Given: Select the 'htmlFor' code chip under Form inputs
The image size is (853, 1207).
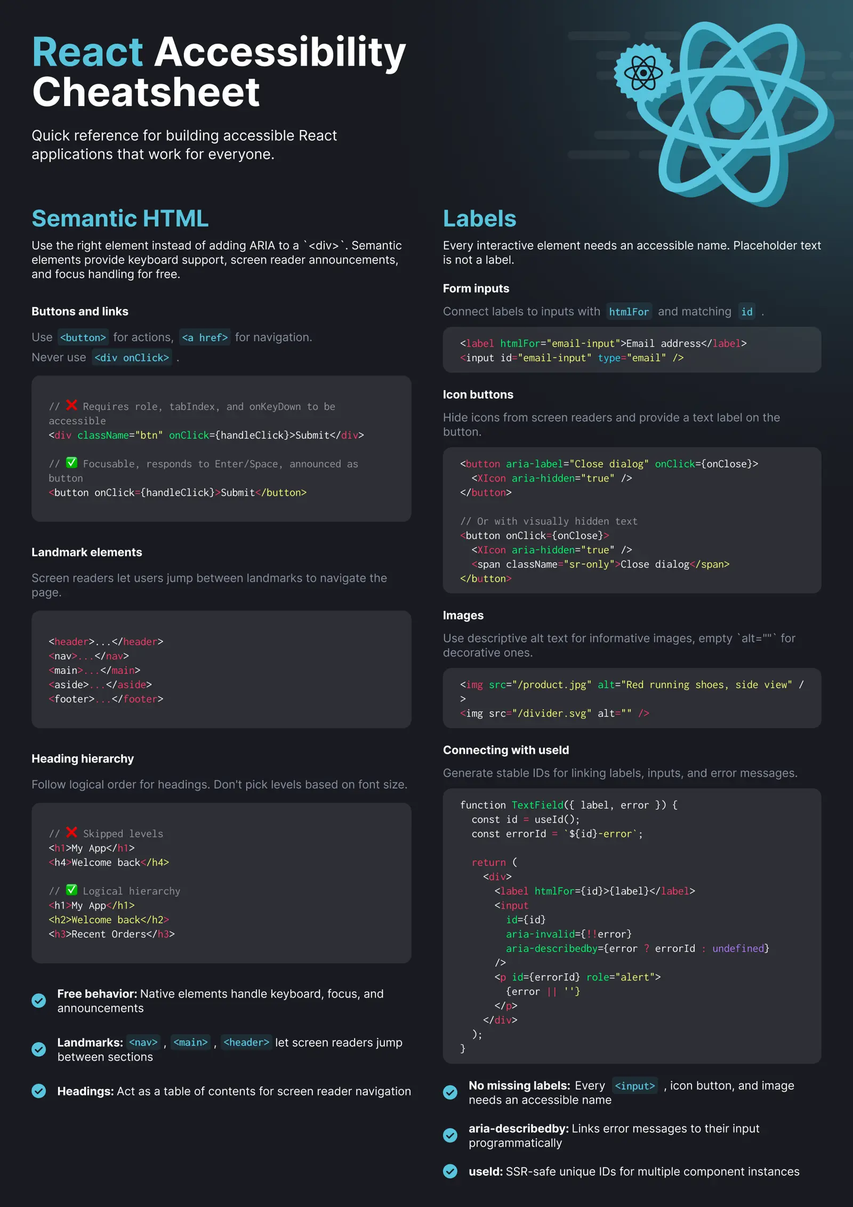Looking at the screenshot, I should (629, 312).
